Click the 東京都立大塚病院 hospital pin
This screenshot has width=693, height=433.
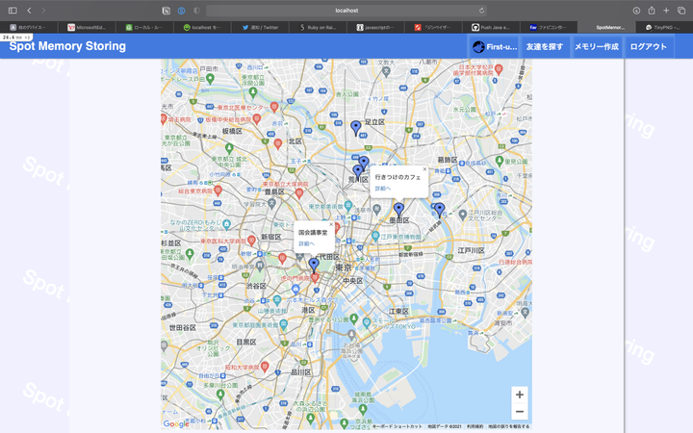click(x=299, y=192)
